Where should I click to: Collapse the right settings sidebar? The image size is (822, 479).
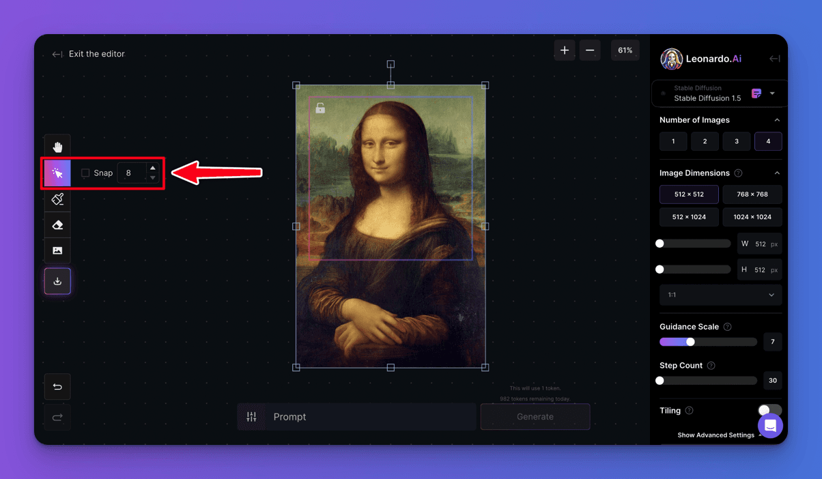point(774,59)
